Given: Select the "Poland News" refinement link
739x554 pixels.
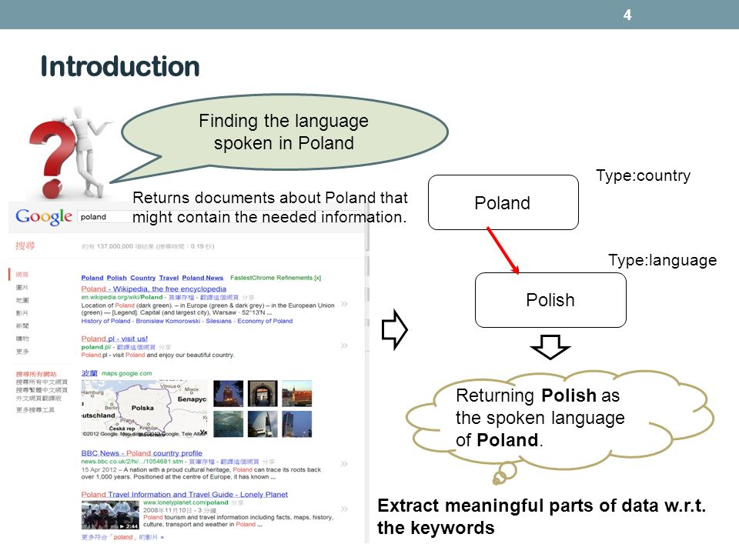Looking at the screenshot, I should tap(202, 278).
